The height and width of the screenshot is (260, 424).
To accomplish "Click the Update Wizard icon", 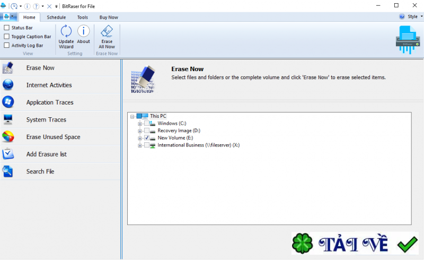I will point(66,31).
